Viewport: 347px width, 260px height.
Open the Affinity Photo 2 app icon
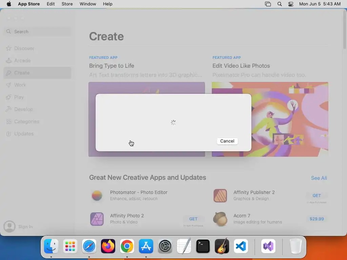coord(97,219)
